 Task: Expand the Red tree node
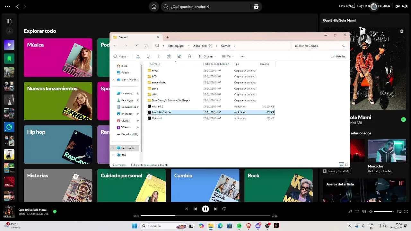pyautogui.click(x=113, y=155)
